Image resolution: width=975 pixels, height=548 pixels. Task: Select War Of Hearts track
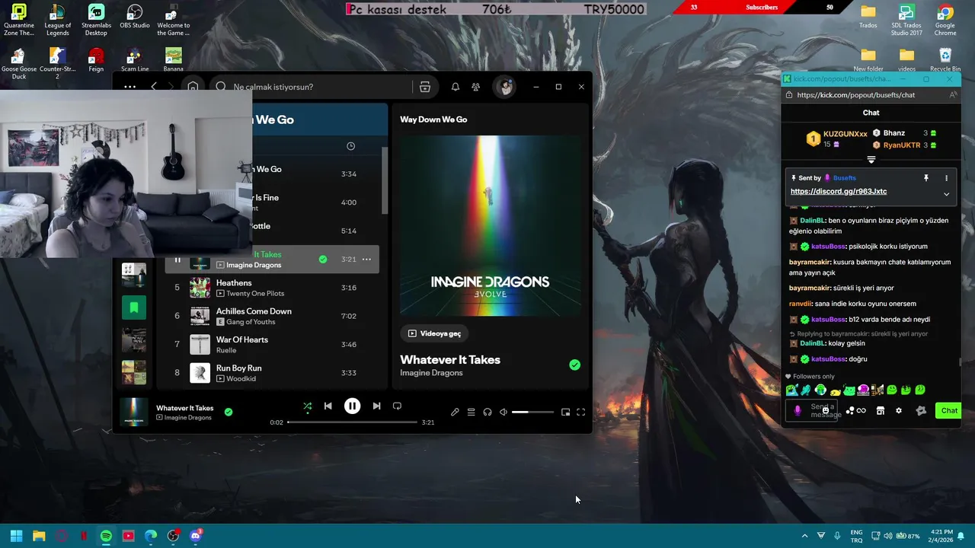[x=272, y=345]
